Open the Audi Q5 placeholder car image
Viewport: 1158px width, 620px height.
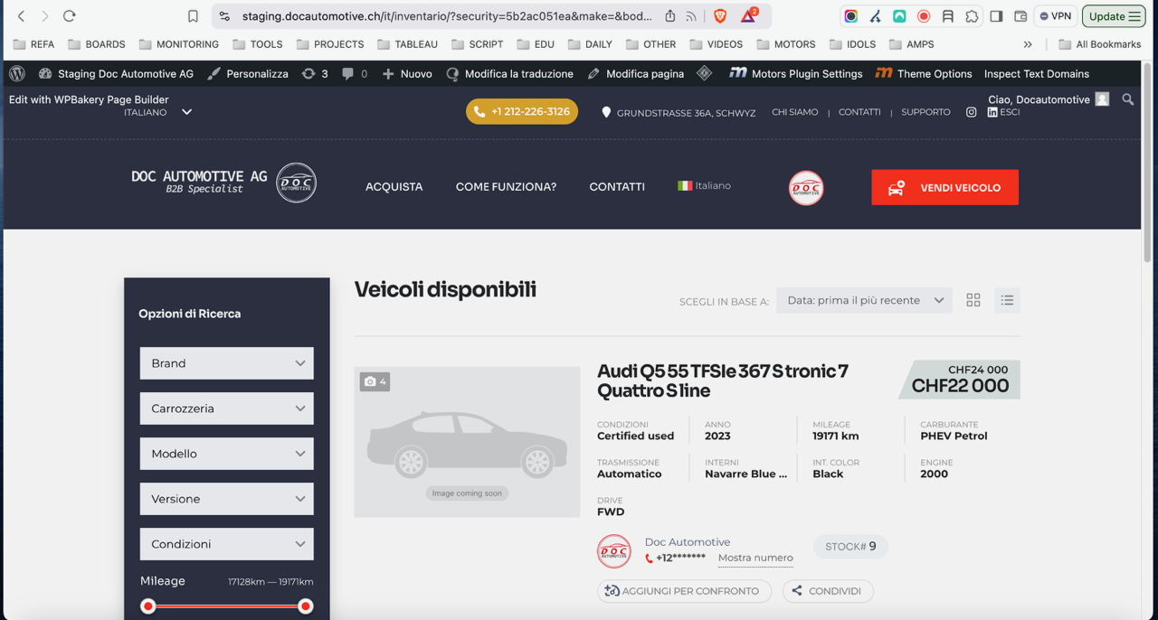pos(467,442)
